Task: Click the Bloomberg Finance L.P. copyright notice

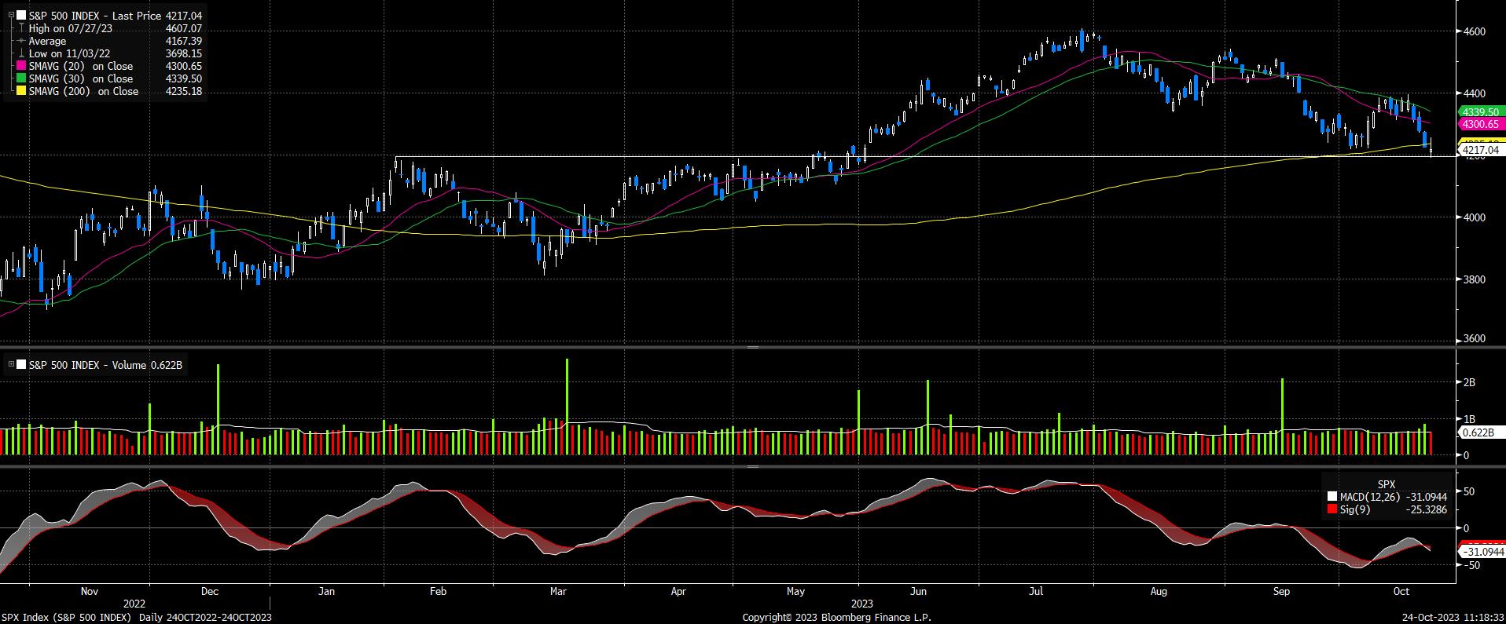Action: pos(837,617)
